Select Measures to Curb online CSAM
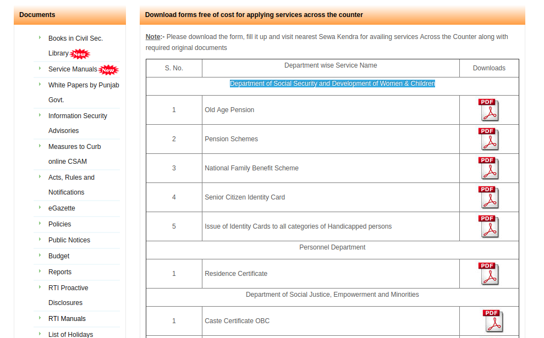Screen dimensions: 544x338 (74, 147)
